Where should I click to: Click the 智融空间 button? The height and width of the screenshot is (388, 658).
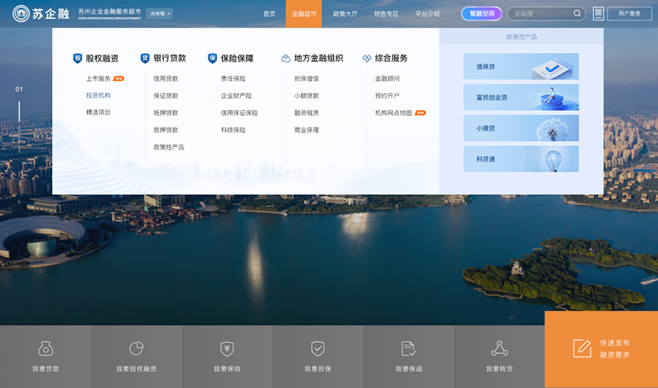pos(482,14)
